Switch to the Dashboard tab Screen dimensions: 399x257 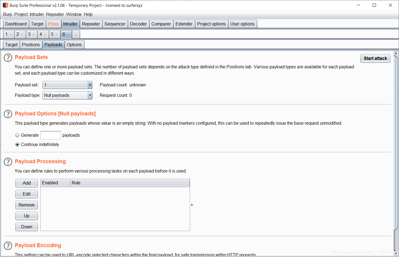tap(16, 24)
